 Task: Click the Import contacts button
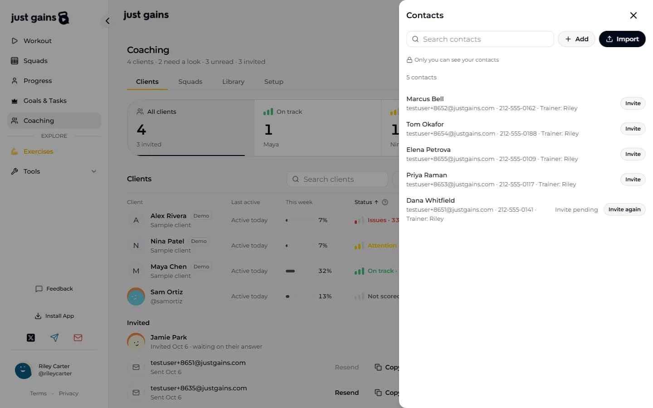pos(622,39)
